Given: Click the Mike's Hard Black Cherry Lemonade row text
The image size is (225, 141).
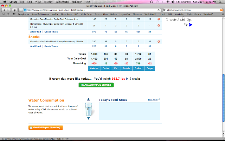Looking at the screenshot, I should [56, 42].
